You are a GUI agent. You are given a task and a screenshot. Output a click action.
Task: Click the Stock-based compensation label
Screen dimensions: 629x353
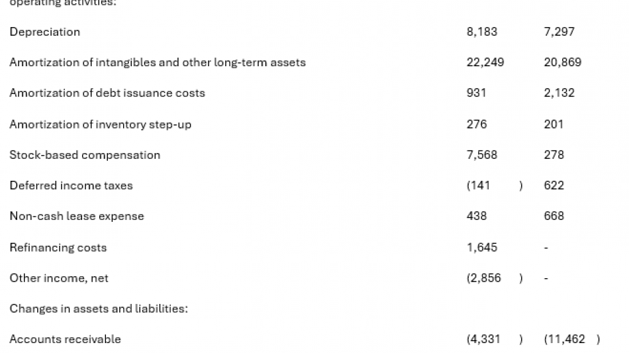[x=85, y=155]
